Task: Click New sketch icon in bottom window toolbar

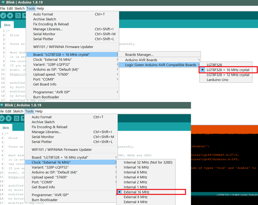Action: (16, 118)
